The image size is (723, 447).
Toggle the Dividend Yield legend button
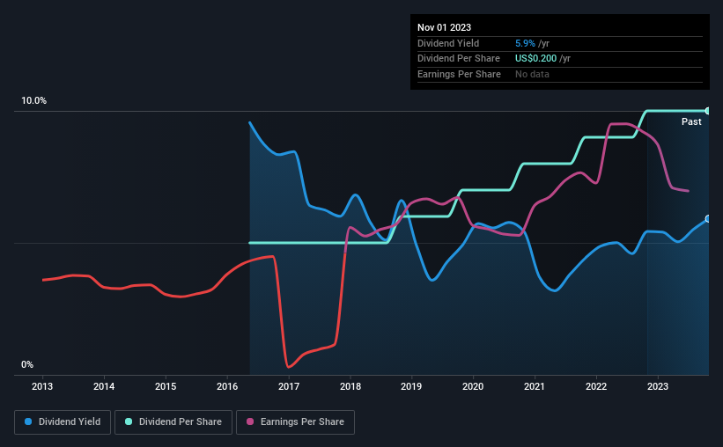click(x=63, y=422)
